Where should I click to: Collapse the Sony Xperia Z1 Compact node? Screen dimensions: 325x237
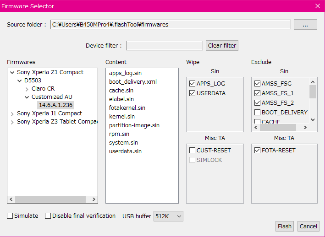pyautogui.click(x=12, y=72)
